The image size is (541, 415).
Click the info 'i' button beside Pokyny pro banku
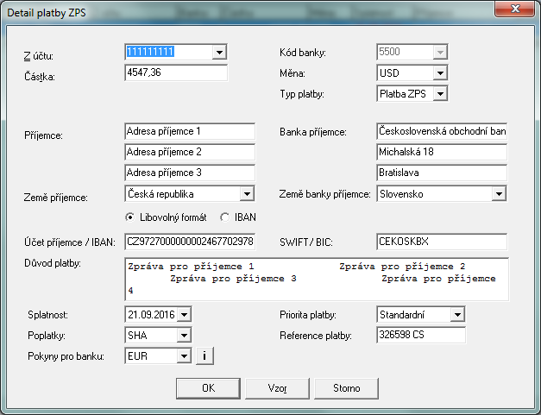point(205,355)
